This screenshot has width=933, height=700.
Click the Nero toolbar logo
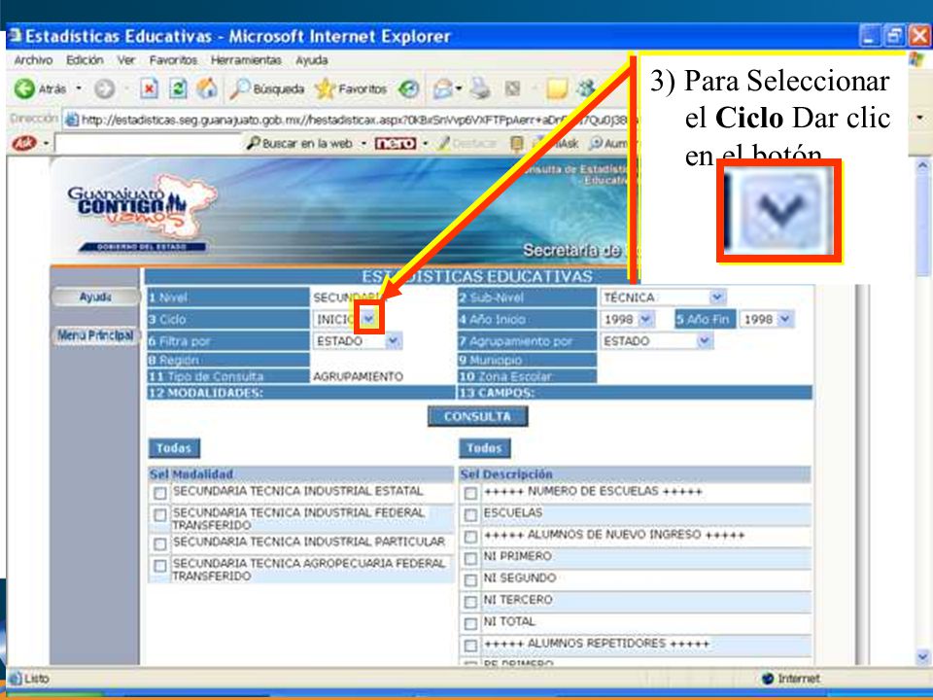pos(396,144)
